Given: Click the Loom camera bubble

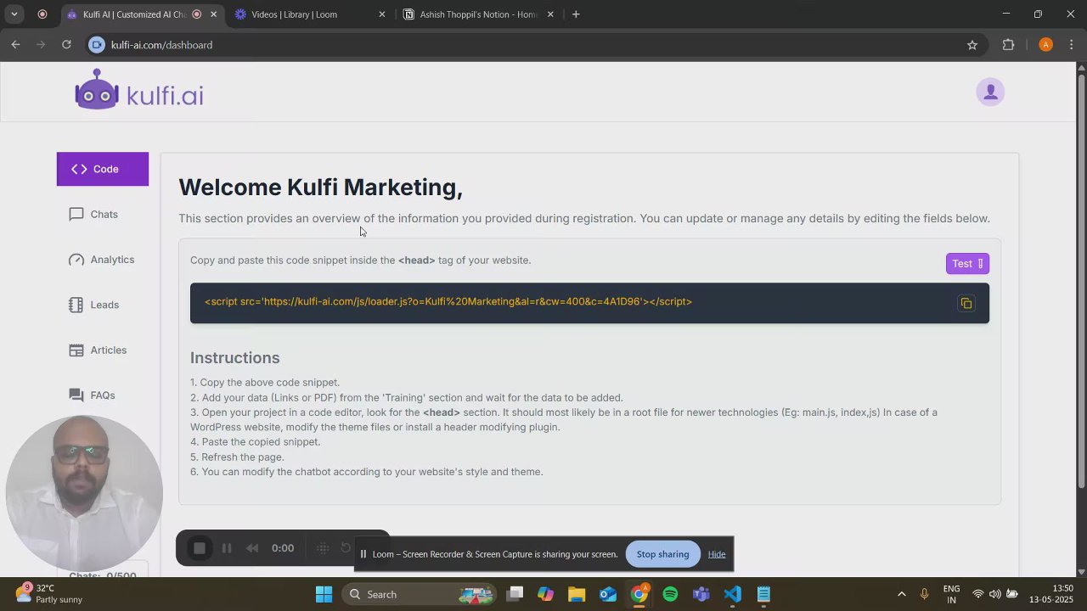Looking at the screenshot, I should coord(84,494).
